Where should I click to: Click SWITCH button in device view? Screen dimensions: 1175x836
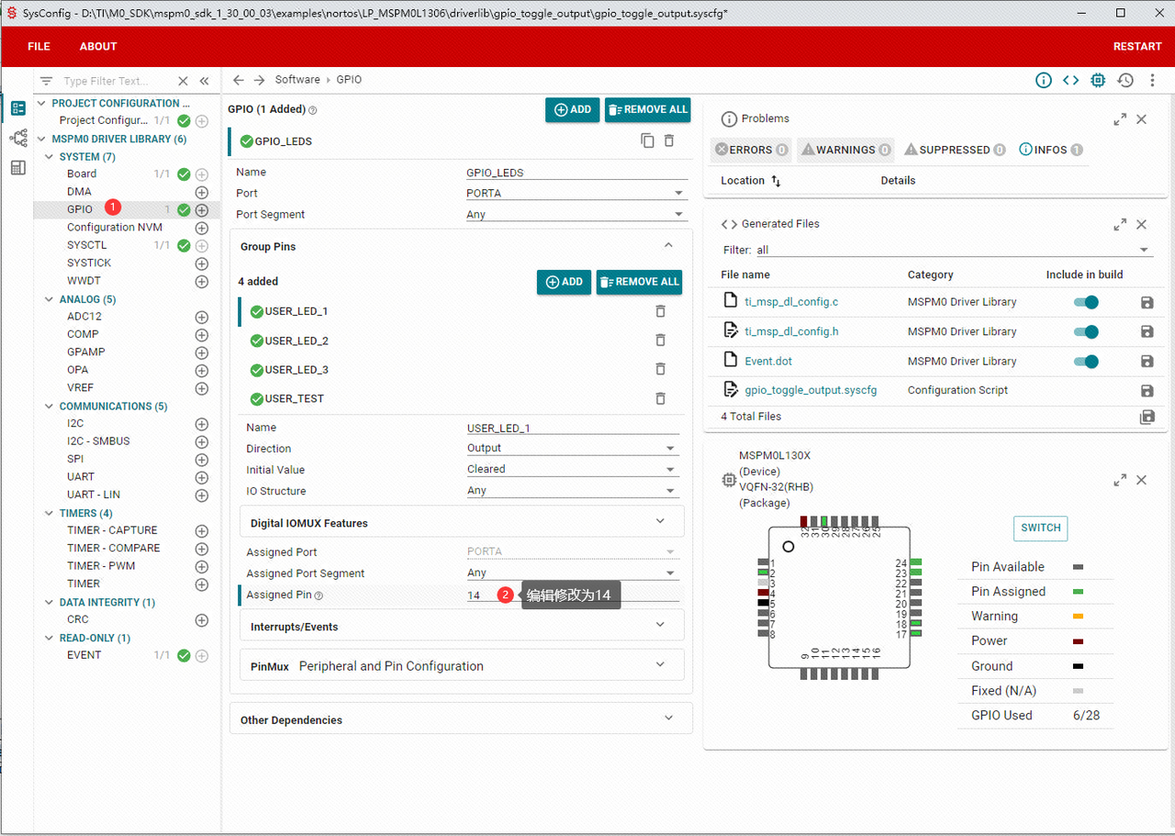click(x=1041, y=528)
